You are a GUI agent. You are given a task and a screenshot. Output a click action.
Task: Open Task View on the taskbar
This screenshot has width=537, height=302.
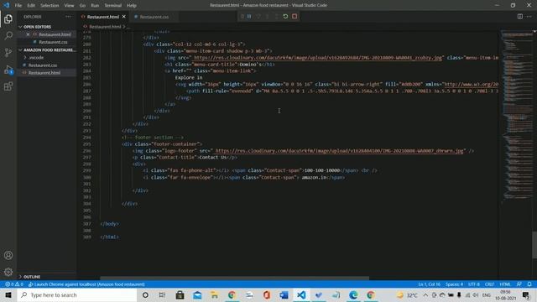[x=162, y=294]
